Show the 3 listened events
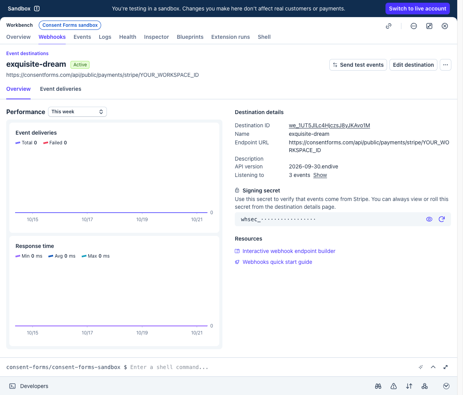Image resolution: width=463 pixels, height=395 pixels. tap(320, 175)
